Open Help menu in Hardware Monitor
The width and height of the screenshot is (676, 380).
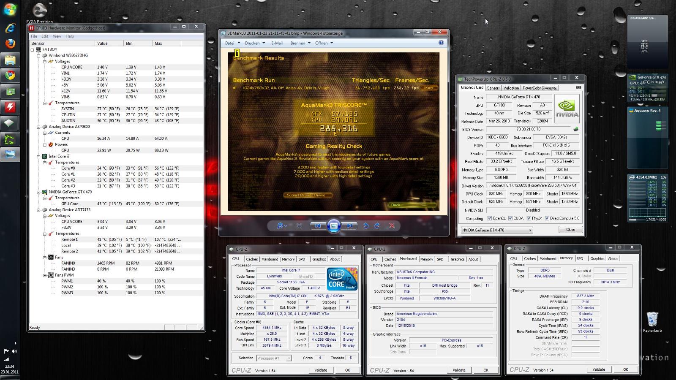click(70, 36)
